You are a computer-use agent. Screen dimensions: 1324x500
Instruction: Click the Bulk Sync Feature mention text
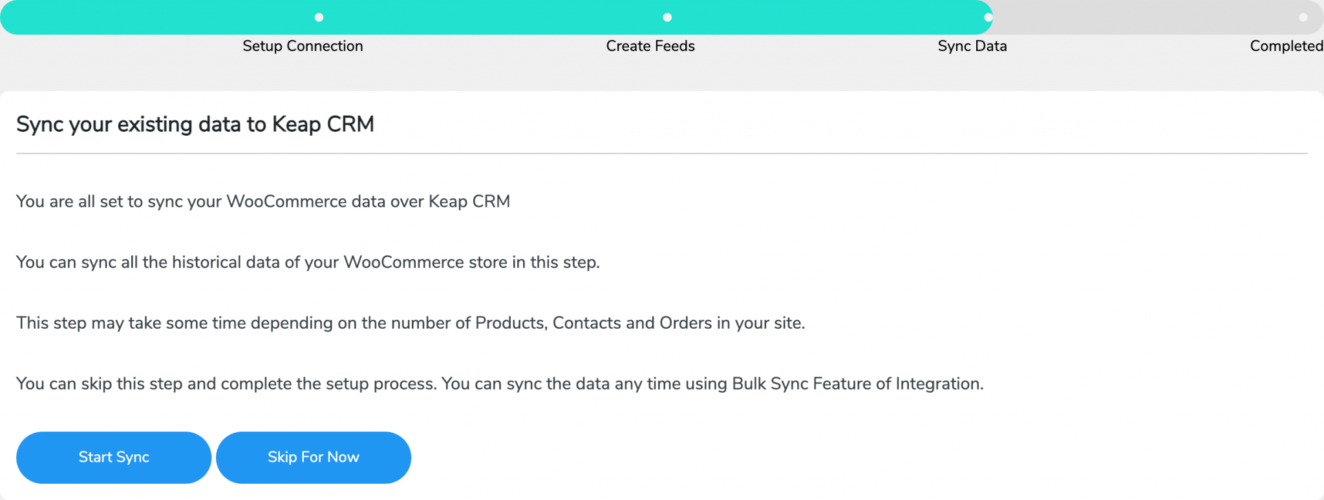[x=499, y=383]
